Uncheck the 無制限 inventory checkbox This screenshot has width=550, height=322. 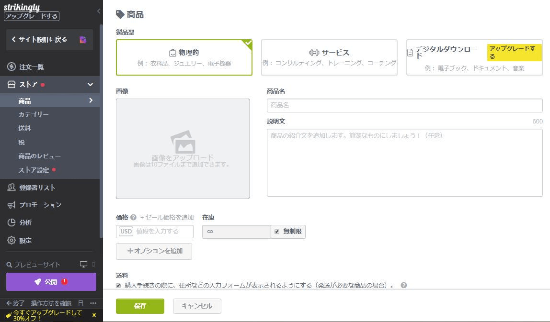tap(277, 231)
